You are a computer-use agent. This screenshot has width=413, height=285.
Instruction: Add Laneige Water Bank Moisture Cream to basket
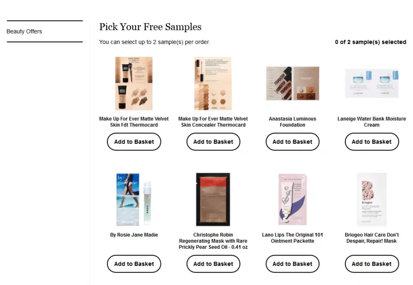click(371, 142)
